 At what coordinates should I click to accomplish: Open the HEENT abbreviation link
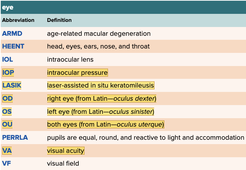[x=13, y=46]
